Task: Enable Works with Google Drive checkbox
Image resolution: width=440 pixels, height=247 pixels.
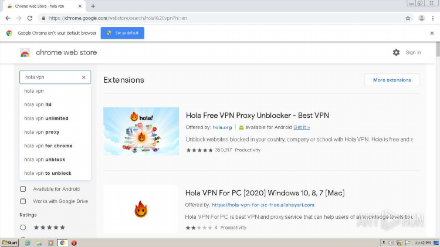Action: click(x=23, y=201)
